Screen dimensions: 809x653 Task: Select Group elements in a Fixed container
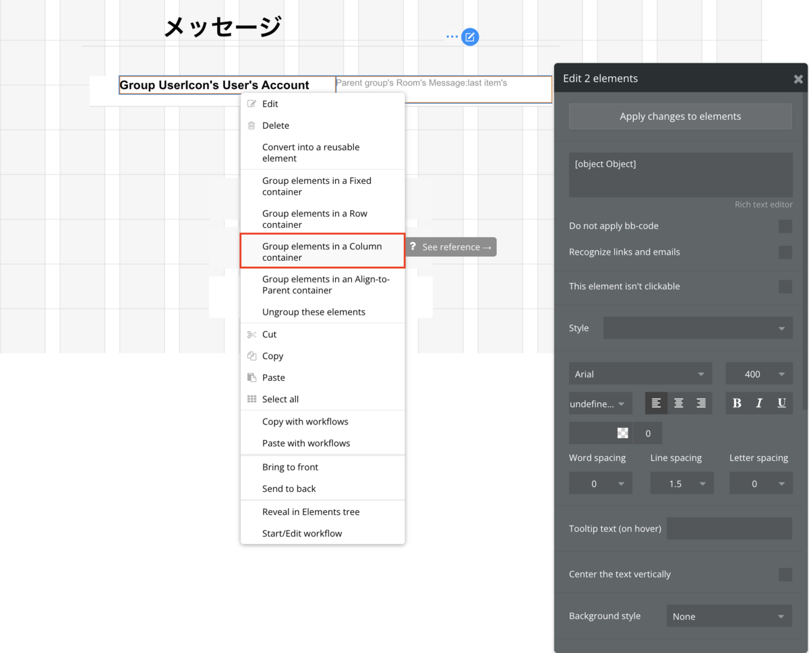(x=322, y=186)
